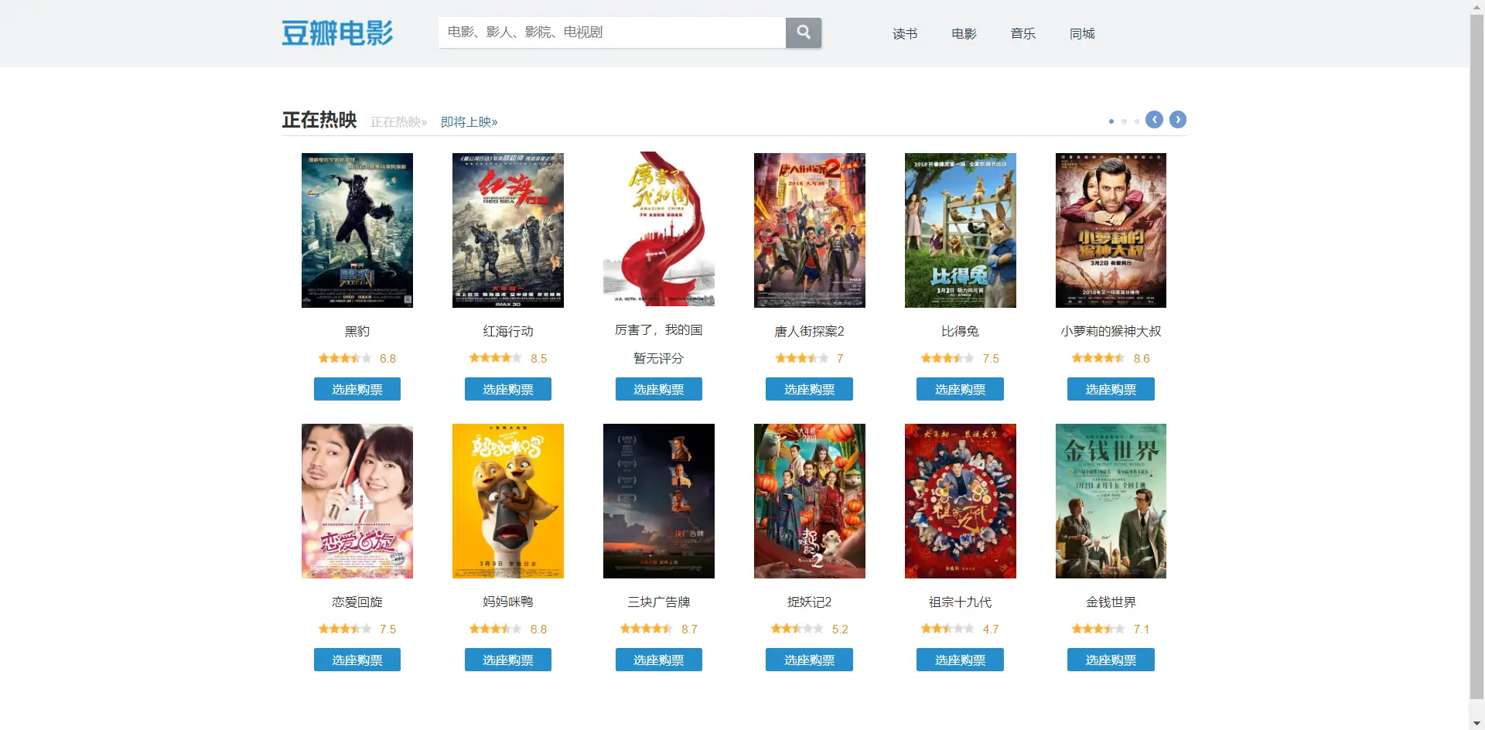Open the 捉妖记2 movie poster
Screen dimensions: 1485x730
pyautogui.click(x=810, y=501)
